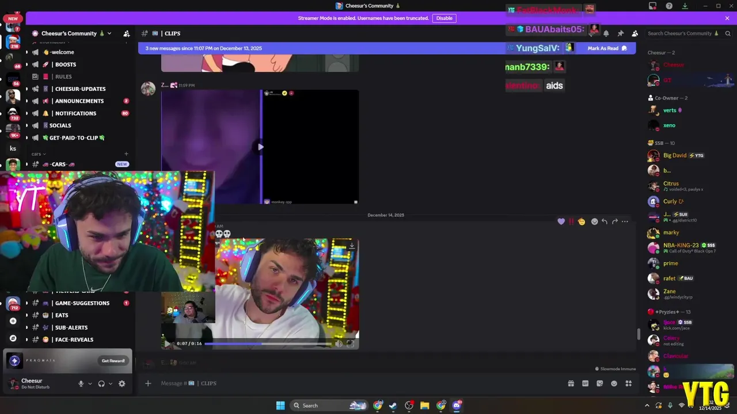Add purple heart reaction to message
737x414 pixels.
(x=561, y=221)
